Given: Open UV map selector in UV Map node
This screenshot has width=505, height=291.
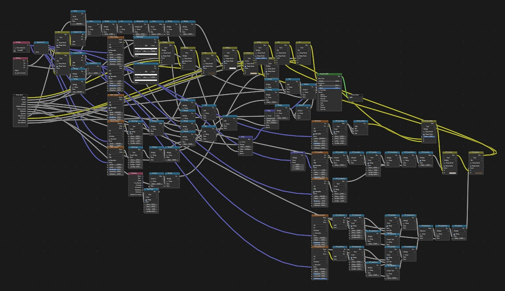Looking at the screenshot, I should pos(21,50).
